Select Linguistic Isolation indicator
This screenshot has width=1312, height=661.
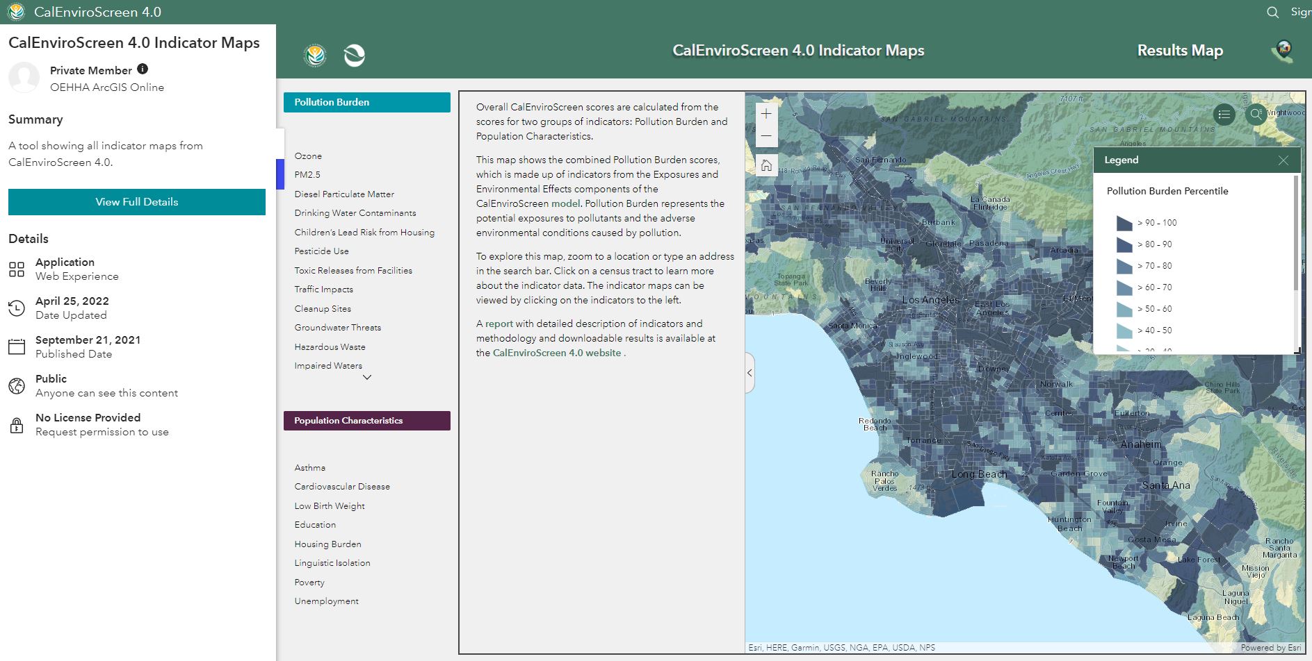tap(332, 563)
